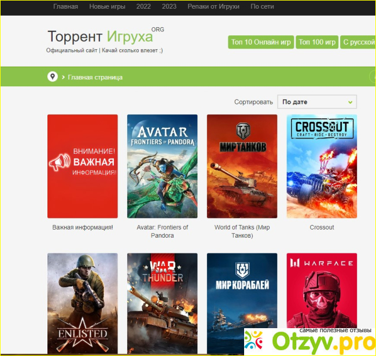Click World of Tanks (Мир Танков) title
The height and width of the screenshot is (356, 376).
coord(242,231)
